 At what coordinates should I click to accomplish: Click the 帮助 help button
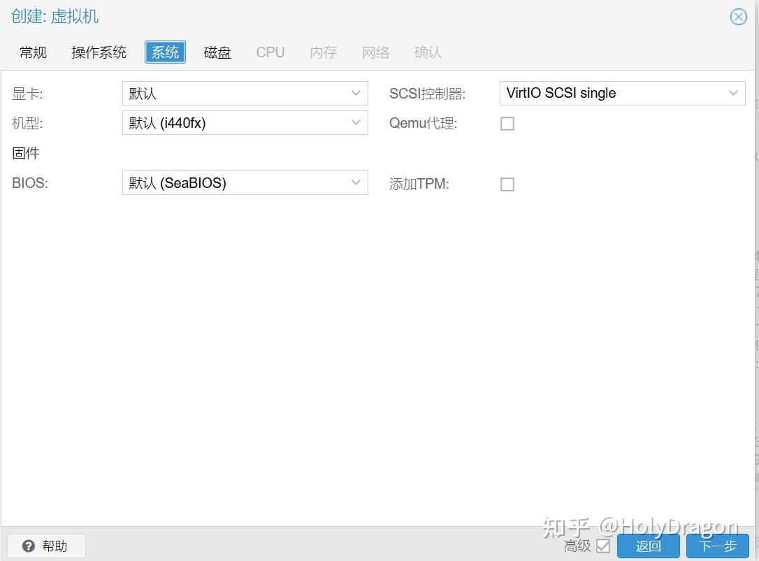coord(46,546)
